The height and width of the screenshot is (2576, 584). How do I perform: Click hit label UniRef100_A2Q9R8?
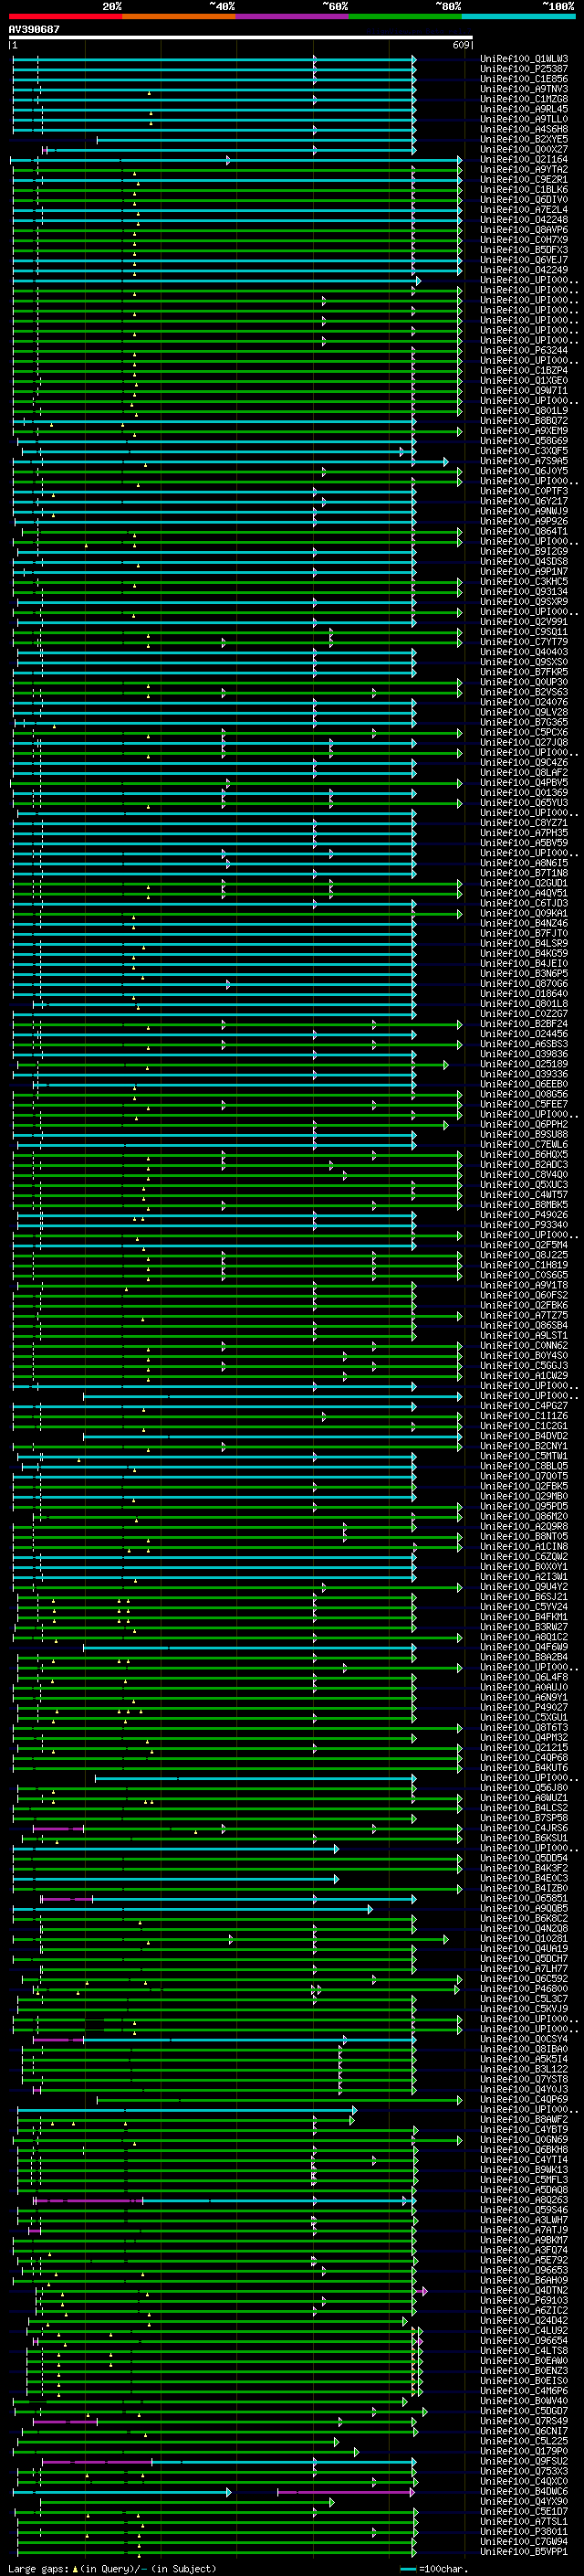(523, 1526)
